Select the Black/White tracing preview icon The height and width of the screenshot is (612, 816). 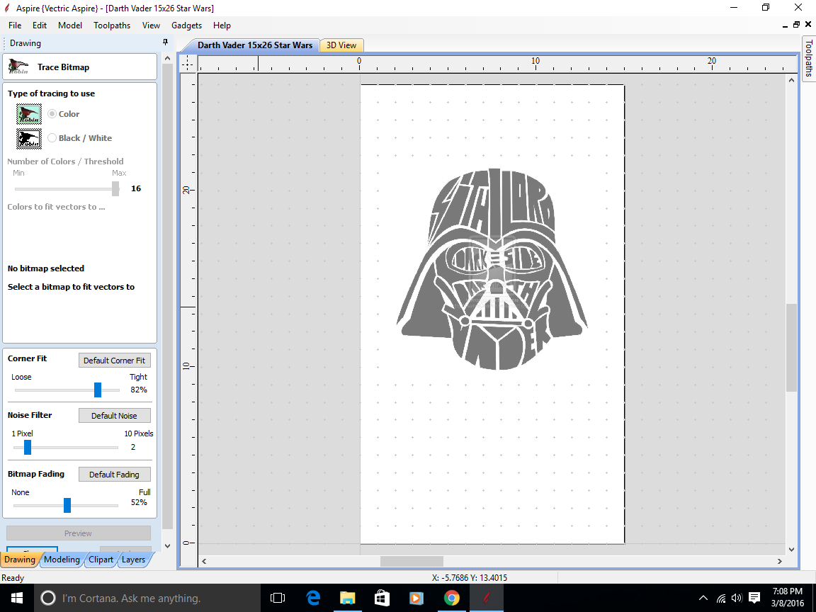tap(28, 138)
